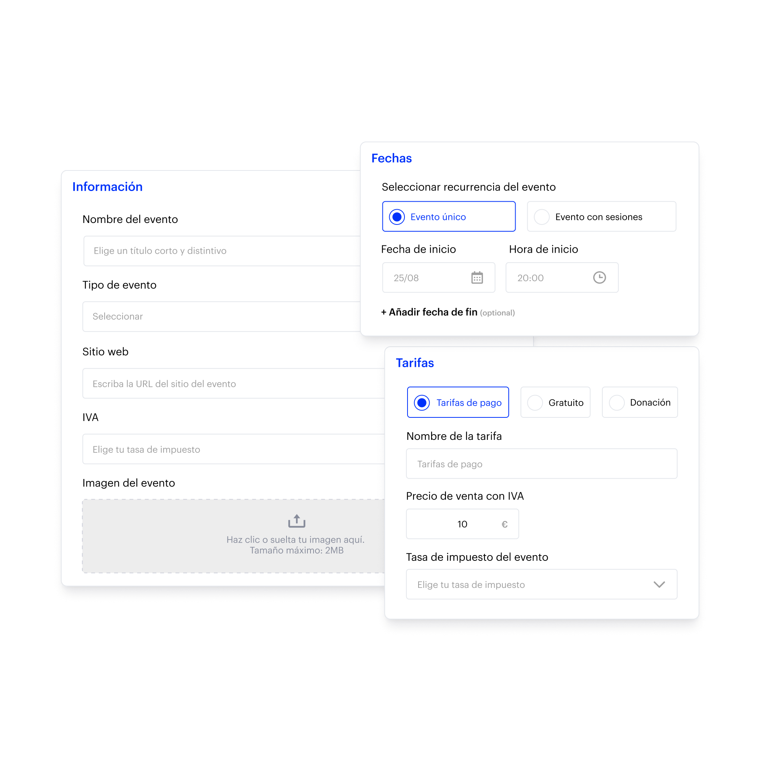
Task: Expand the Tasa de impuesto chevron
Action: tap(659, 584)
